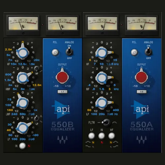The height and width of the screenshot is (165, 165).
Task: Click the 550B LMF band knob
Action: click(22, 103)
